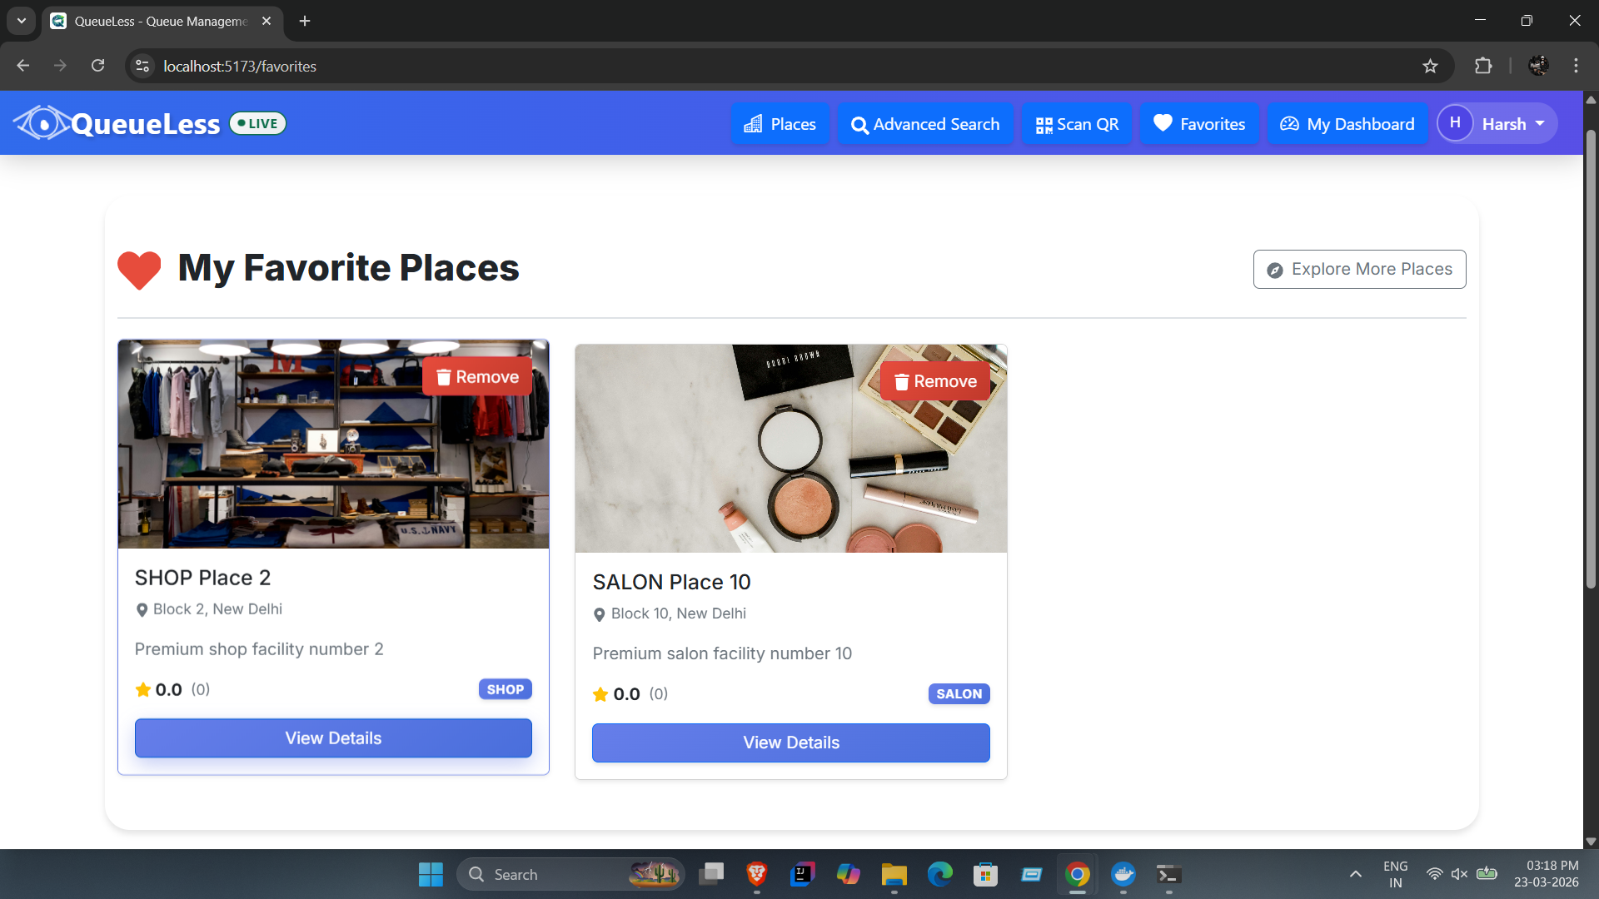This screenshot has height=899, width=1599.
Task: Click the address bar URL
Action: tap(240, 66)
